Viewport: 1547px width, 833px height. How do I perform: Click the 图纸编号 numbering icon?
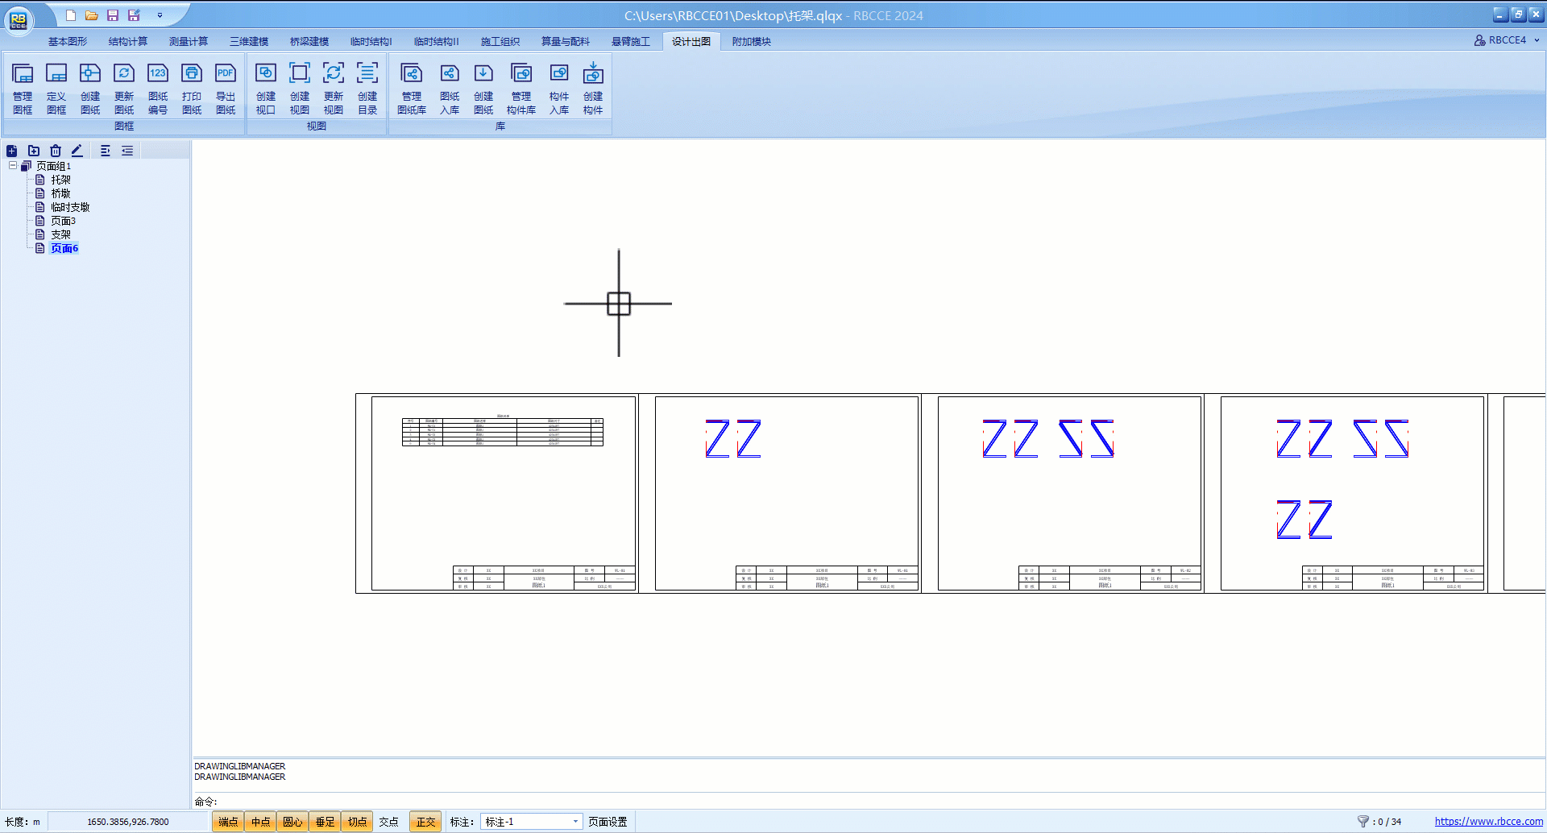point(158,88)
